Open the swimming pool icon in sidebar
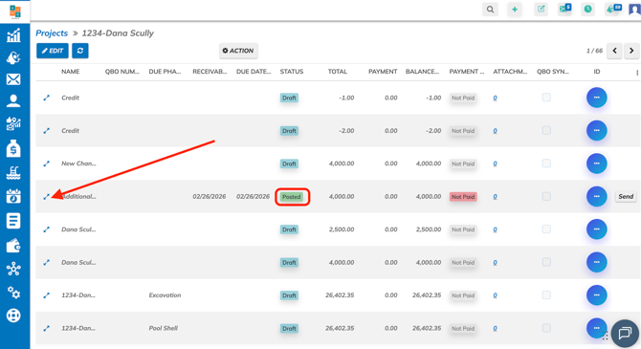Image resolution: width=641 pixels, height=349 pixels. tap(13, 173)
